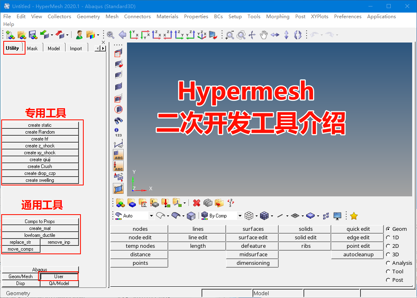This screenshot has width=417, height=298.
Task: Click the midsurface panel button
Action: pos(253,255)
